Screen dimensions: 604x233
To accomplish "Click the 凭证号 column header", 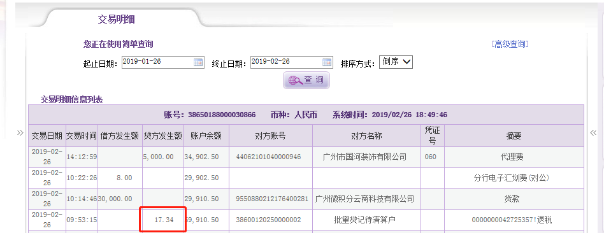I will click(x=433, y=136).
